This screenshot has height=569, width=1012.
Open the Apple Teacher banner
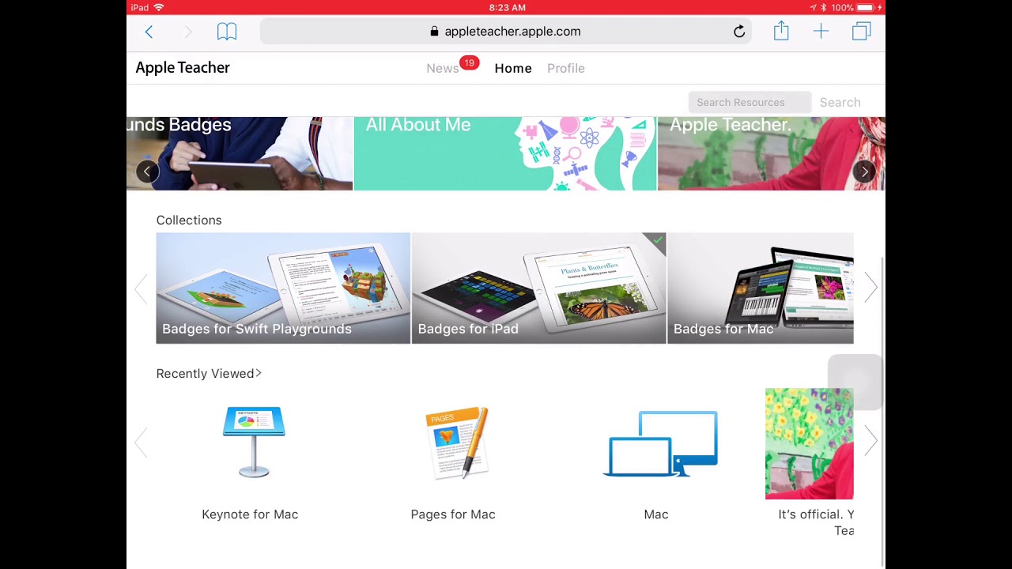tap(772, 153)
